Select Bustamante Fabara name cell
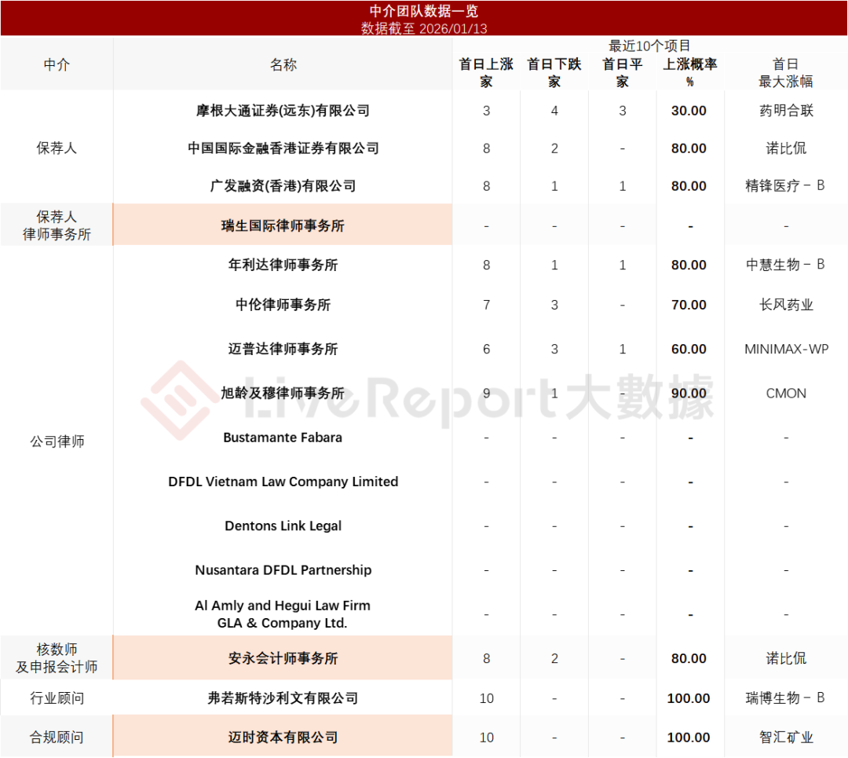The image size is (848, 758). 283,438
